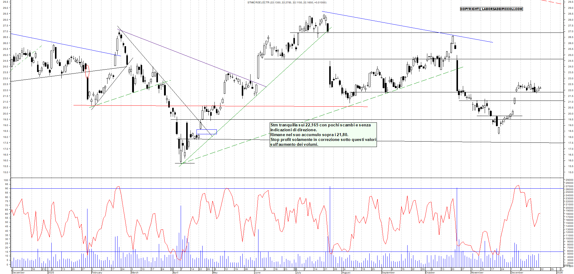The height and width of the screenshot is (274, 574).
Task: Select the last candlestick near 22 price
Action: (x=539, y=88)
